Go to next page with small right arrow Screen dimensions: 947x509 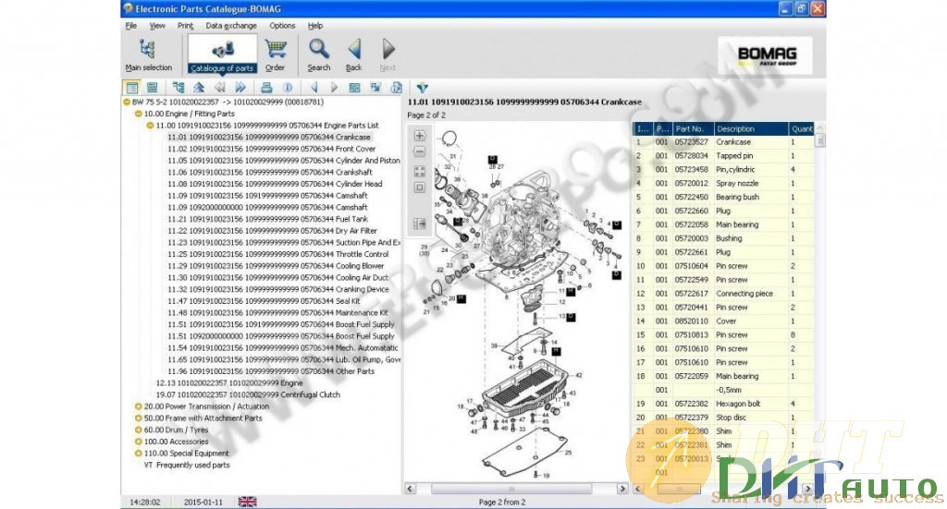pyautogui.click(x=334, y=88)
